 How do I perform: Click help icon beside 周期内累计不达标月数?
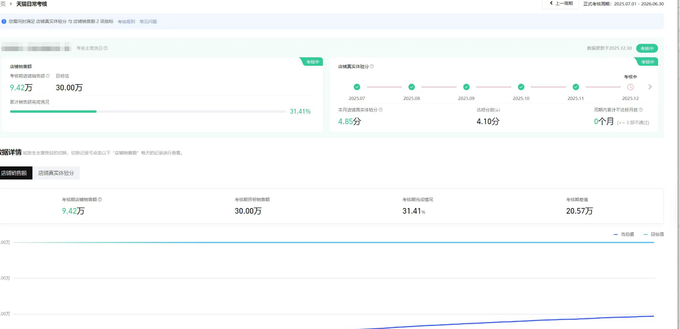coord(640,110)
